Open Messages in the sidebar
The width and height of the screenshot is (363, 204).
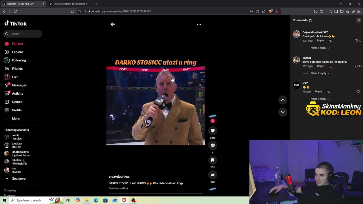[19, 85]
